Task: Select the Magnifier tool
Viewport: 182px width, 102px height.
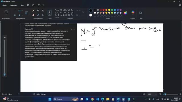Action: pos(43,15)
